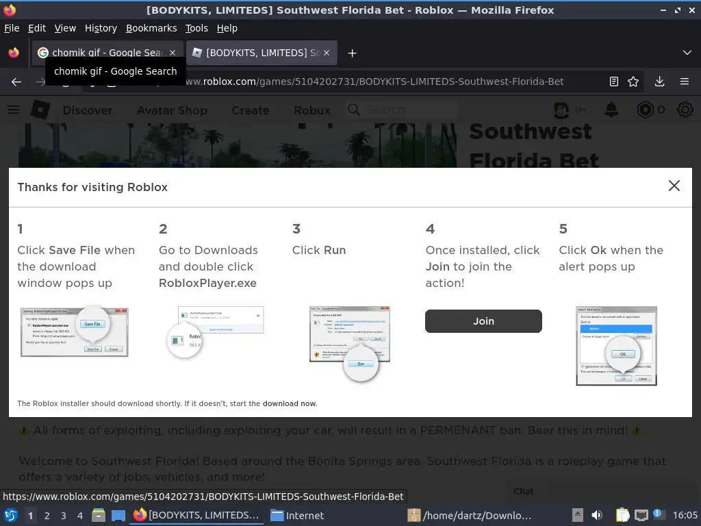The image size is (701, 526).
Task: Open the Firefox downloads panel
Action: click(659, 82)
